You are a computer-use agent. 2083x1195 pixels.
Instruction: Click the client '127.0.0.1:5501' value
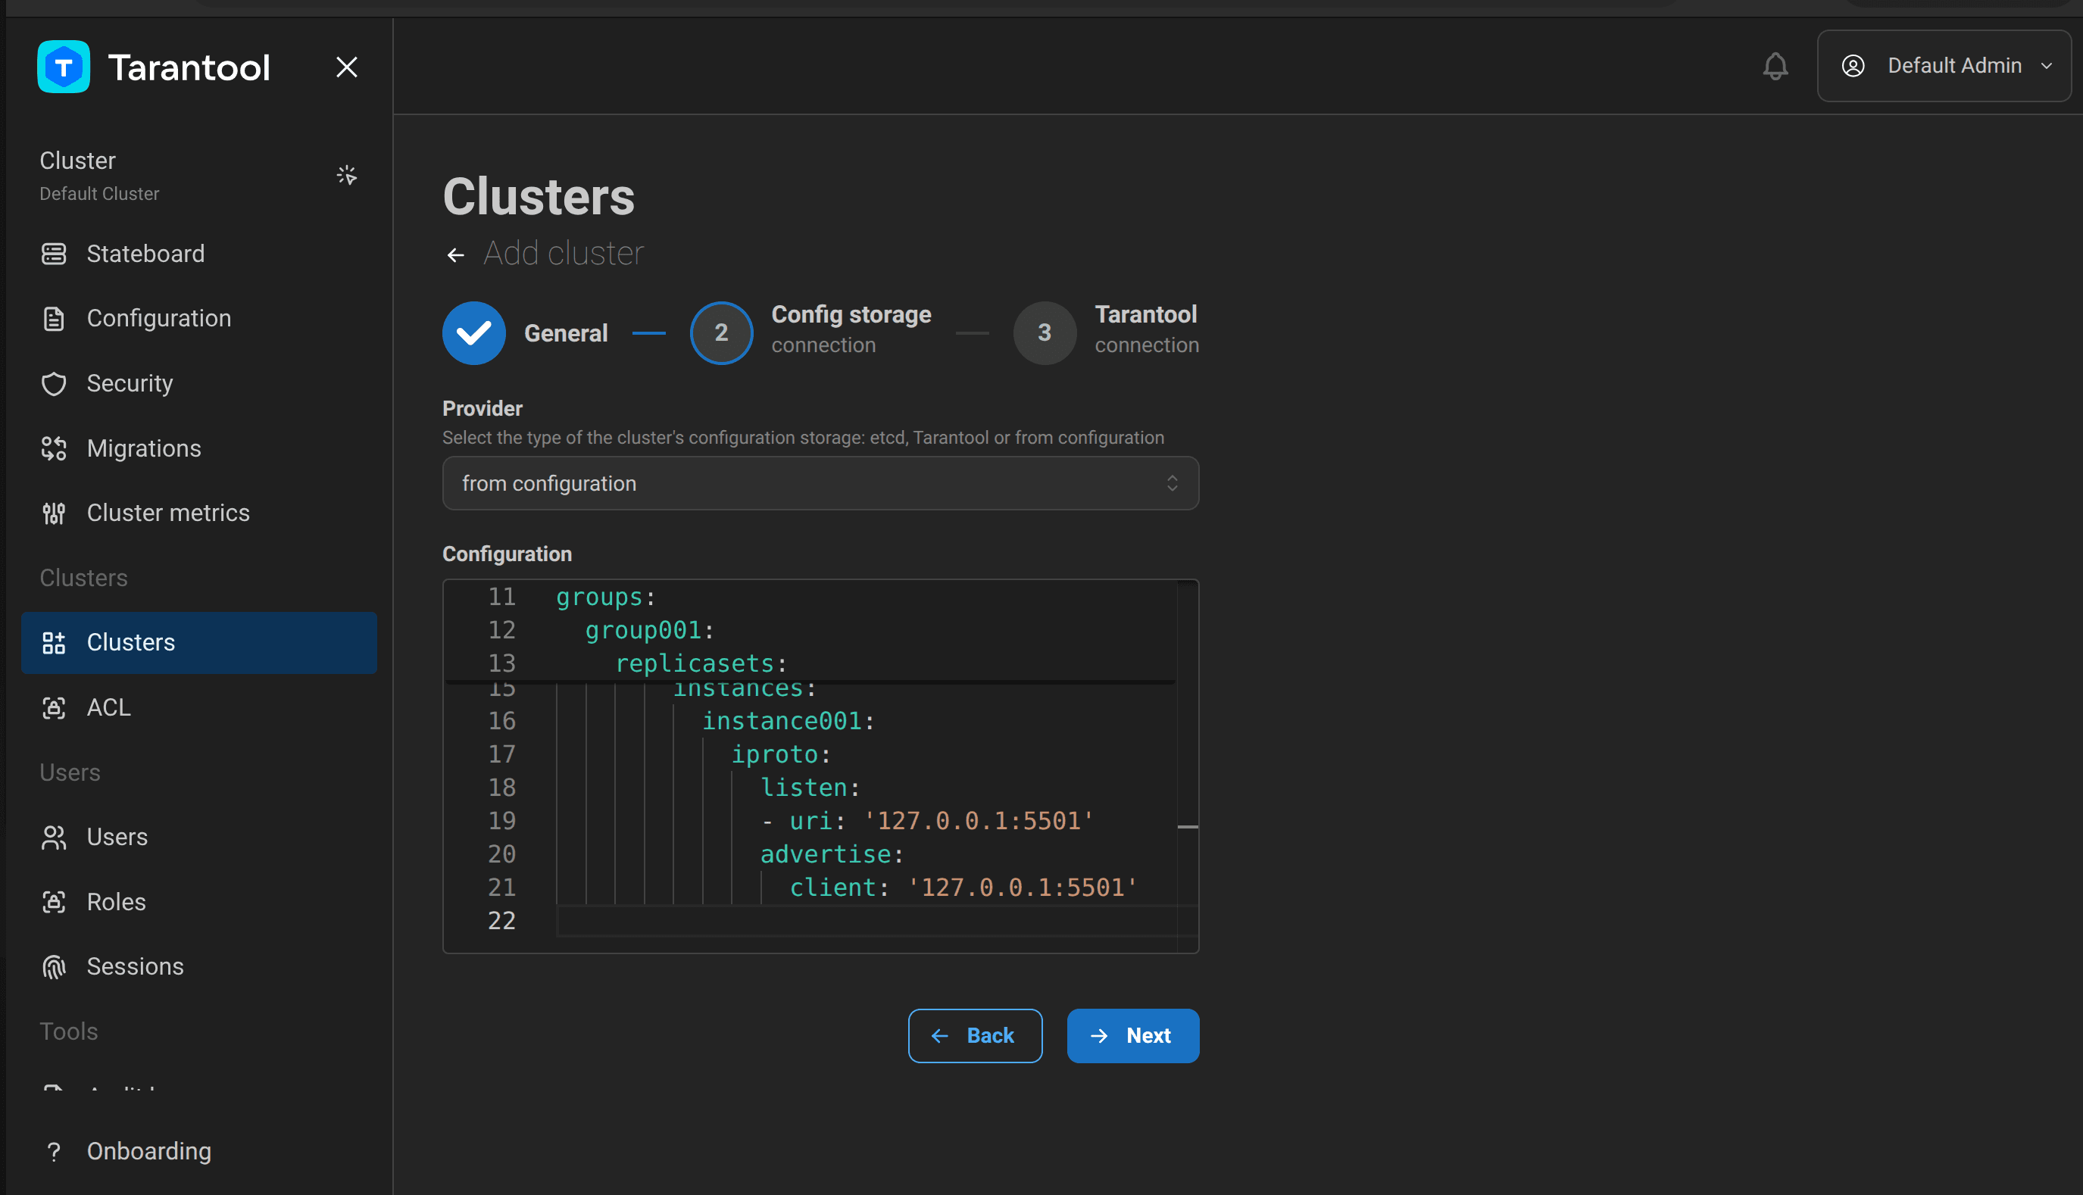(1022, 888)
